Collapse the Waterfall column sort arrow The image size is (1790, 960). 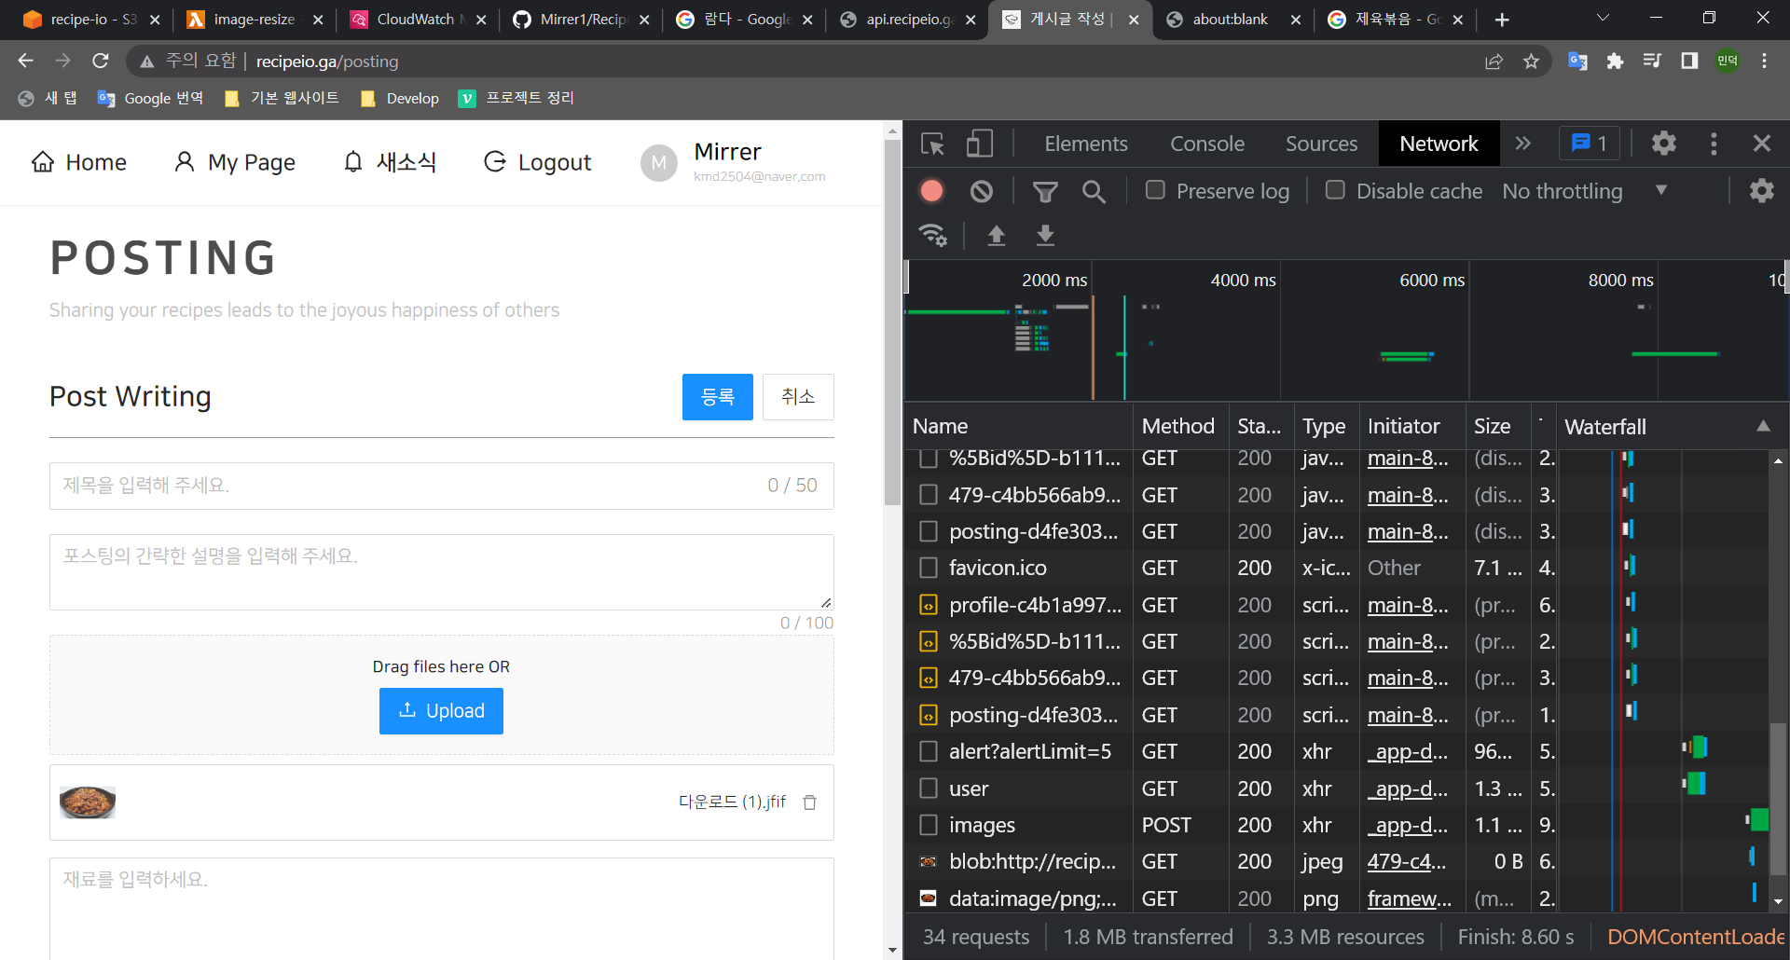(x=1765, y=426)
